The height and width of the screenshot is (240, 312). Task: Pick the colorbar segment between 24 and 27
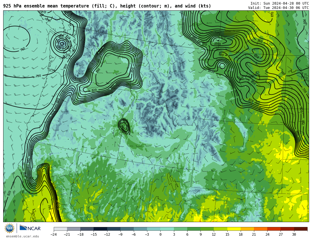point(274,229)
